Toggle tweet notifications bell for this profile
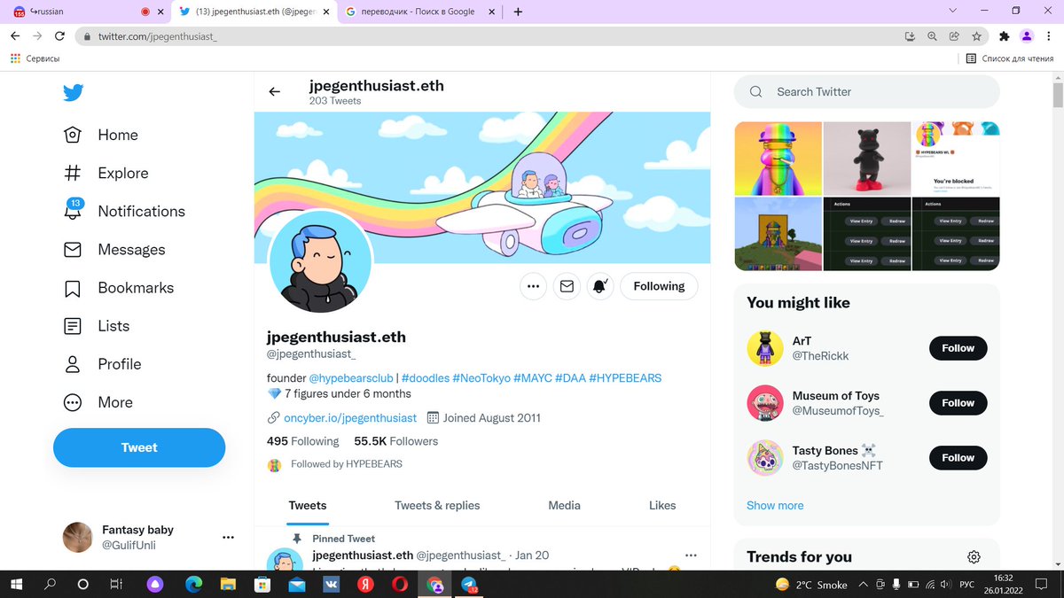 (600, 286)
